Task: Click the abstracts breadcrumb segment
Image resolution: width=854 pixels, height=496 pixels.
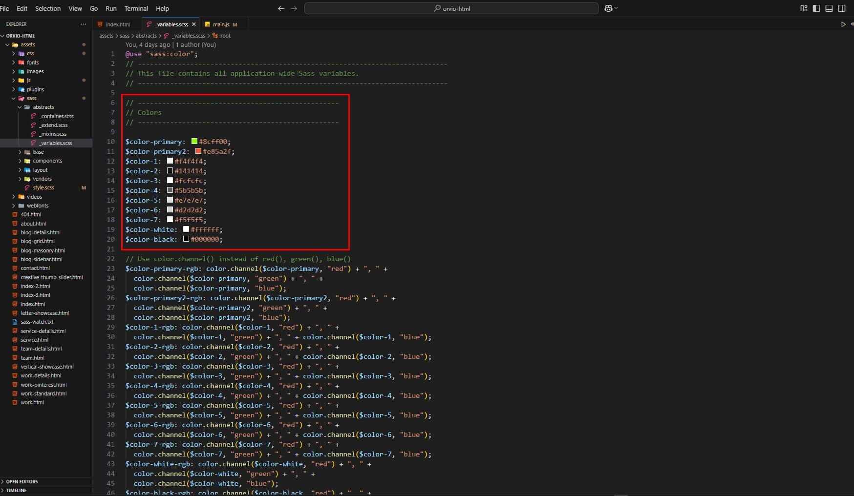Action: click(146, 36)
